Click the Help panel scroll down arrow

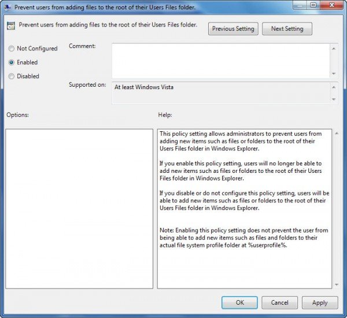[337, 284]
